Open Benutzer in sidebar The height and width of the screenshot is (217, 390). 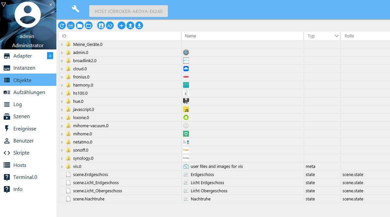click(28, 141)
